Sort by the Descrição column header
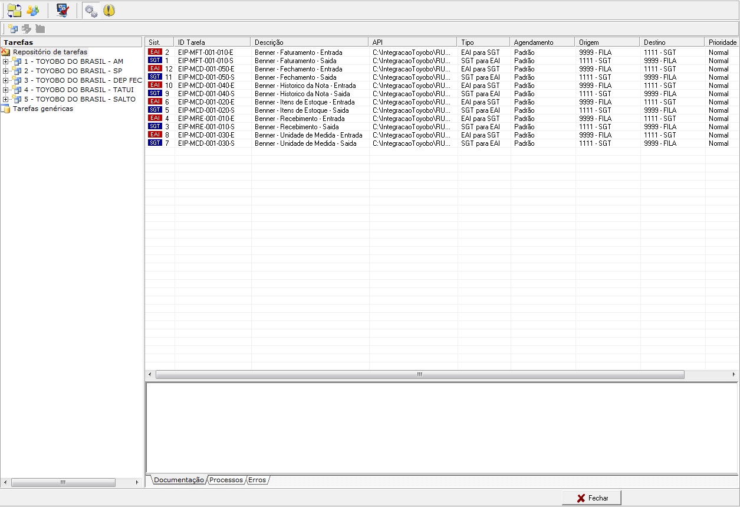Screen dimensions: 740x507 coord(310,42)
